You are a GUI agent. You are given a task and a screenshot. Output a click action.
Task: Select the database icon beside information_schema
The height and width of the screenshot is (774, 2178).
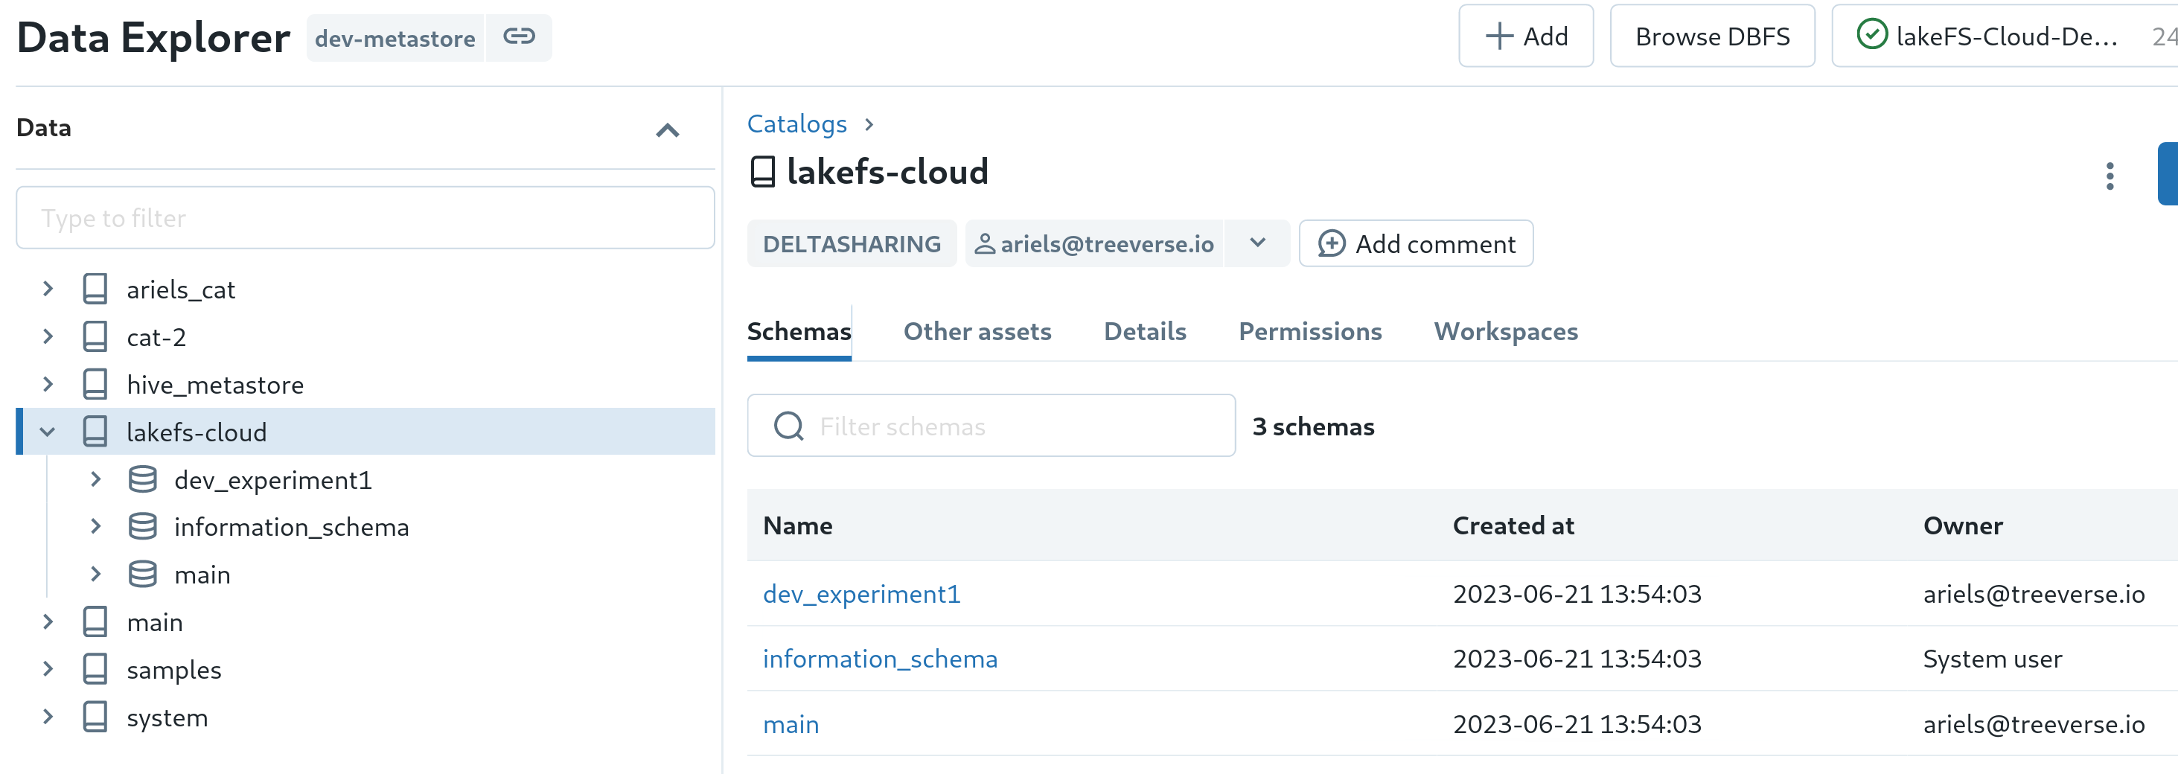pyautogui.click(x=141, y=526)
